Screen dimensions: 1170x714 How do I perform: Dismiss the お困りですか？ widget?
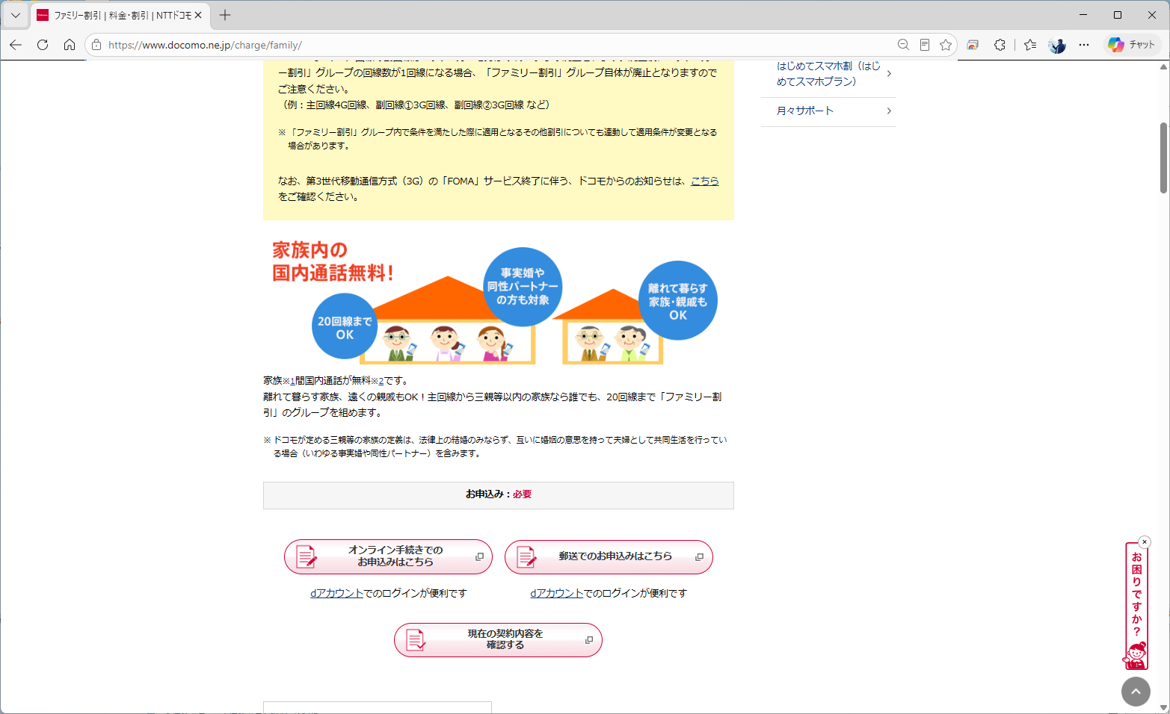coord(1144,542)
